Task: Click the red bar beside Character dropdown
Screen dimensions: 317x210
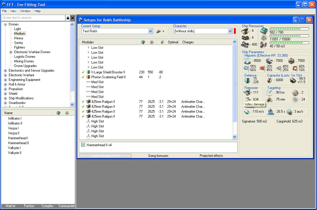Action: (x=235, y=31)
